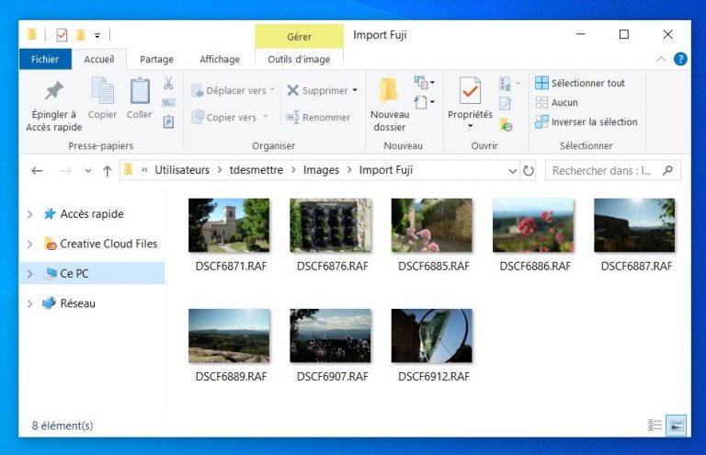Expand Réseau tree node

tap(29, 303)
